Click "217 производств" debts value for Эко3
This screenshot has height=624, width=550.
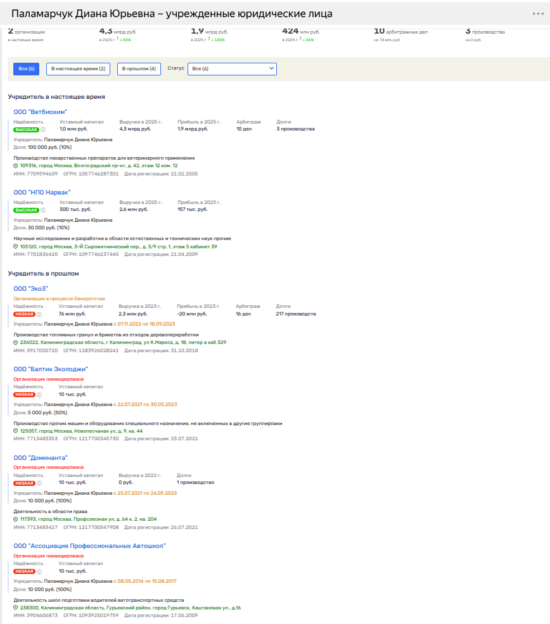click(296, 314)
